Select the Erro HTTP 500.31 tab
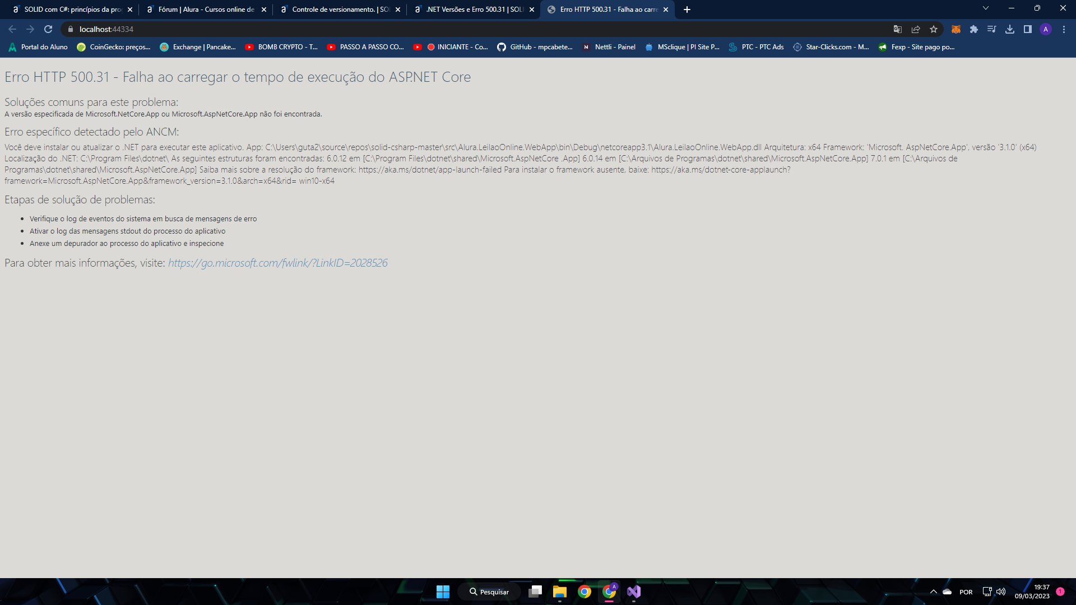The image size is (1076, 605). (x=608, y=10)
